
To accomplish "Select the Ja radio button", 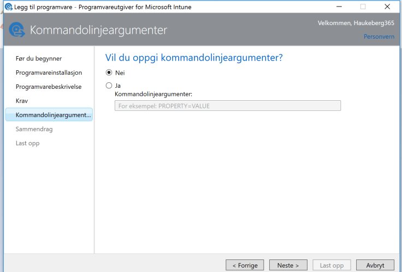I will click(x=109, y=86).
